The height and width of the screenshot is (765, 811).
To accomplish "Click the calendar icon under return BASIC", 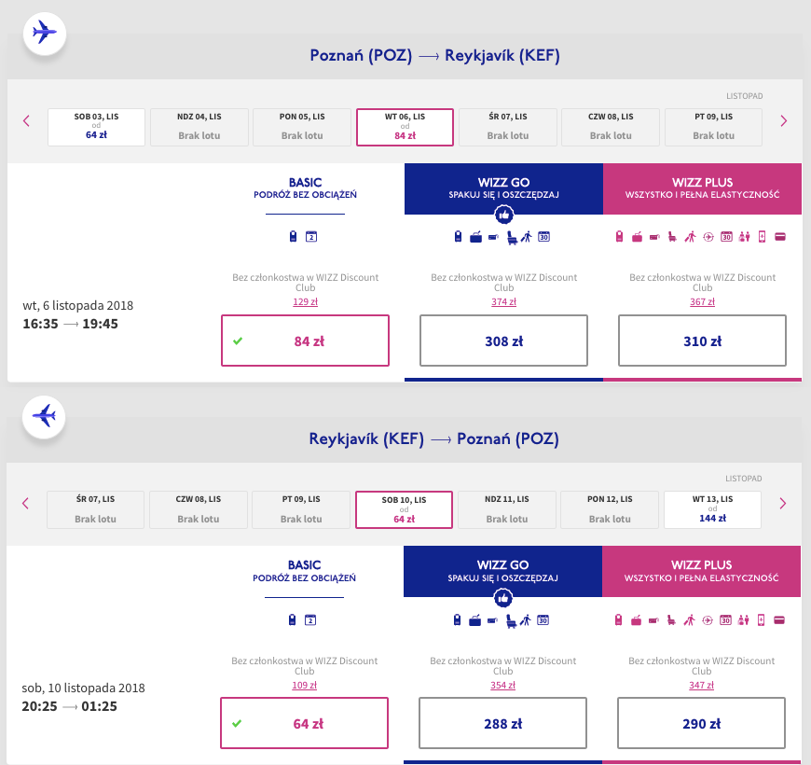I will (x=312, y=619).
